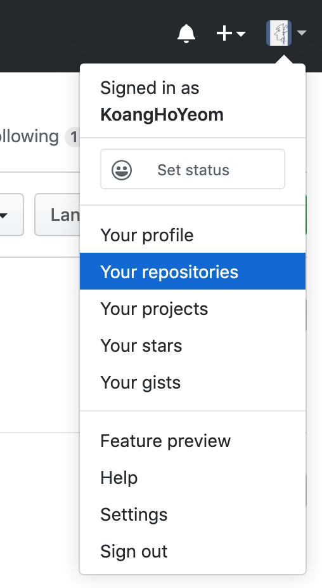Open the Set status button
The width and height of the screenshot is (322, 588).
click(x=193, y=169)
